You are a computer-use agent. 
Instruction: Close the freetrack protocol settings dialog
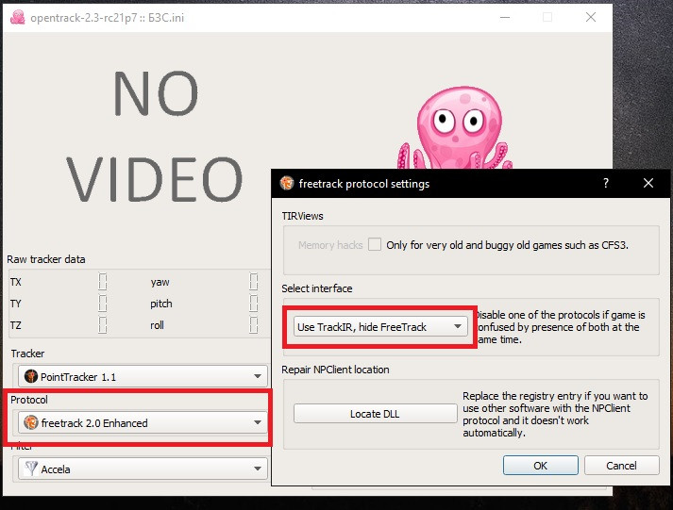click(648, 184)
